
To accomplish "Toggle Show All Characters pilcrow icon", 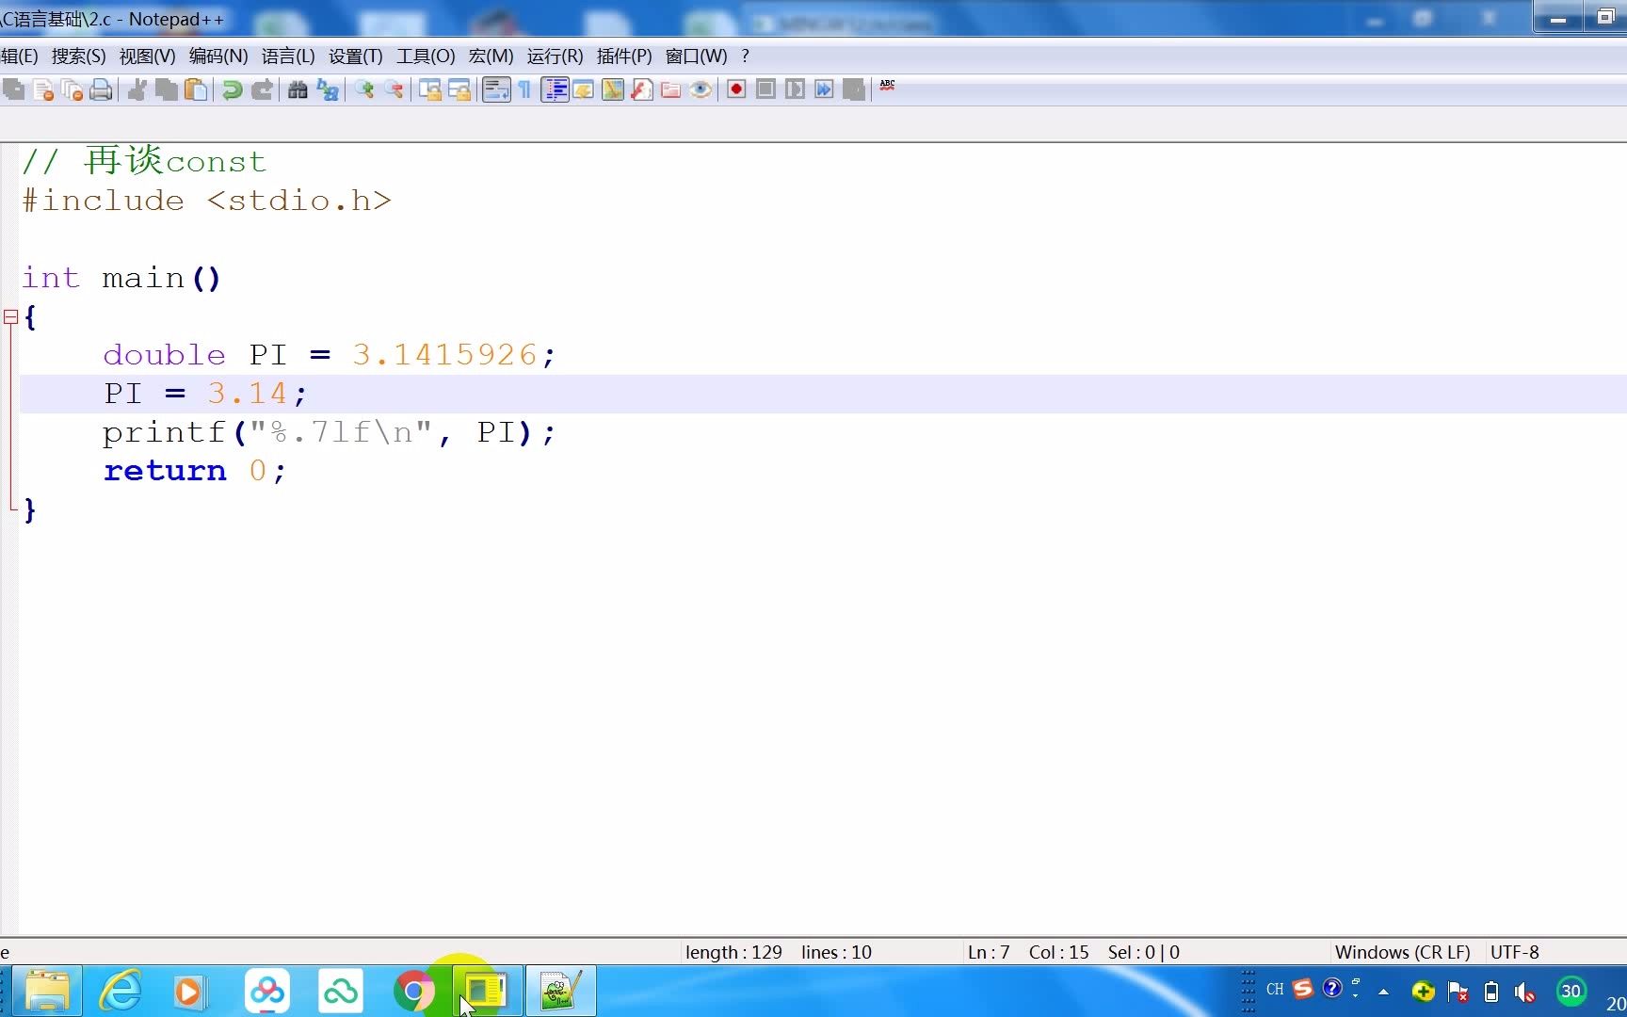I will pos(524,89).
